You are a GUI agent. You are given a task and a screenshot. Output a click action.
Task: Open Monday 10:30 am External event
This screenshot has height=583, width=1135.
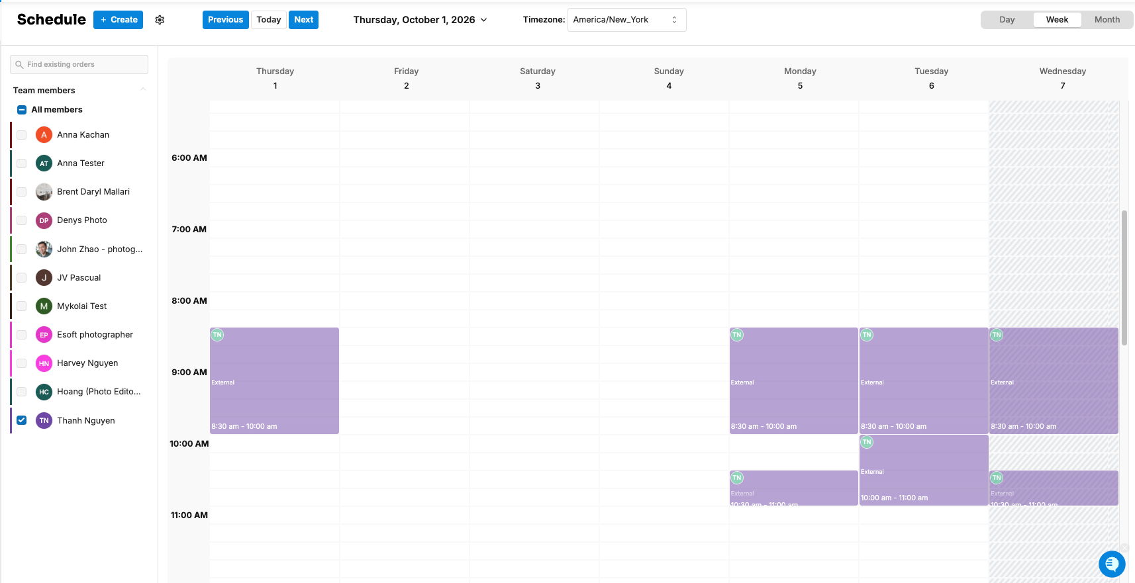click(793, 488)
